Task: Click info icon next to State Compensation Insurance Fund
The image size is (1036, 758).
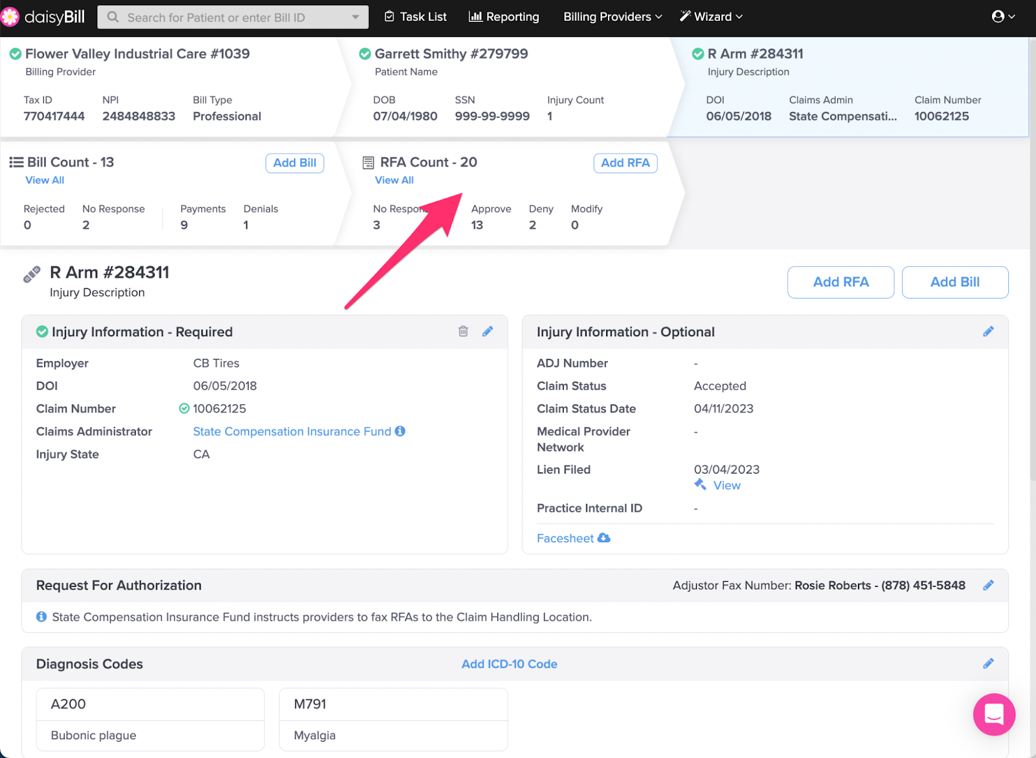Action: pyautogui.click(x=400, y=431)
